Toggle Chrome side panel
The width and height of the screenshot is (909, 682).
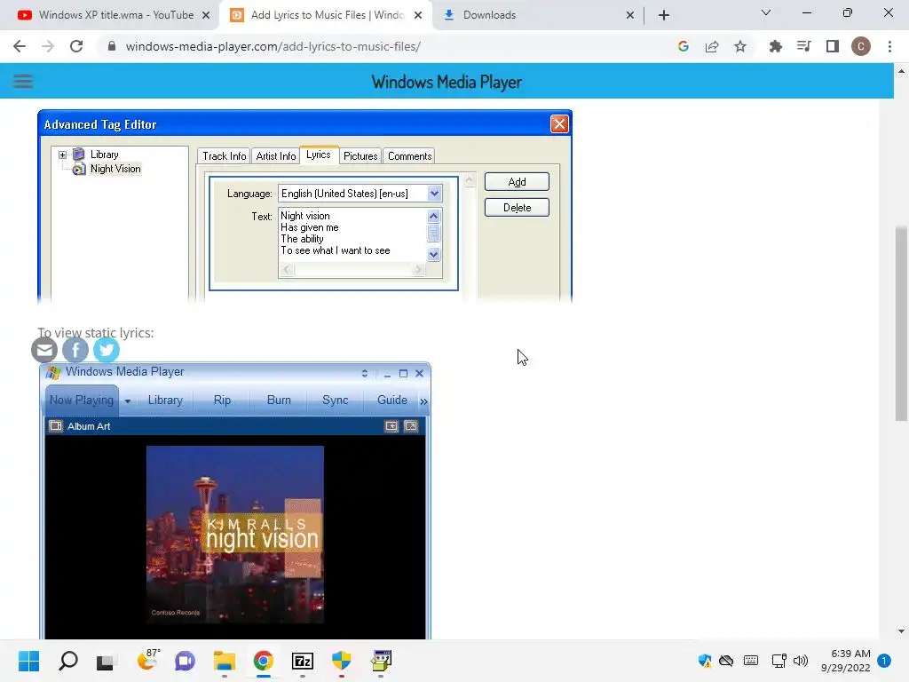point(833,46)
